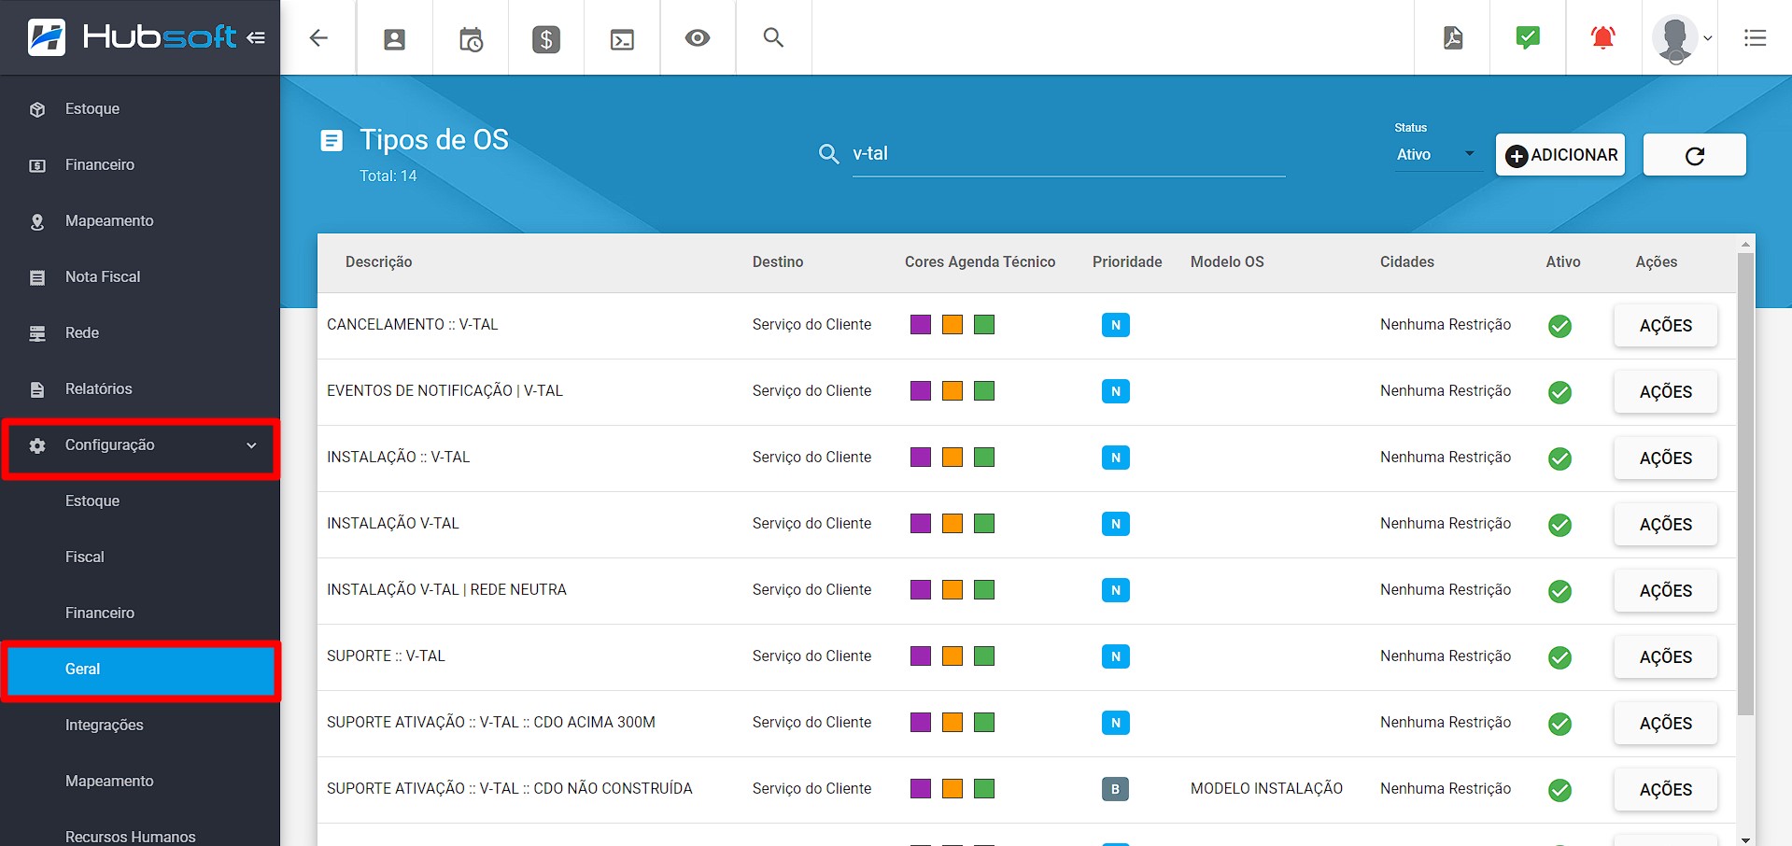Screen dimensions: 1792x846
Task: Click the Tipos de OS page title icon
Action: click(332, 140)
